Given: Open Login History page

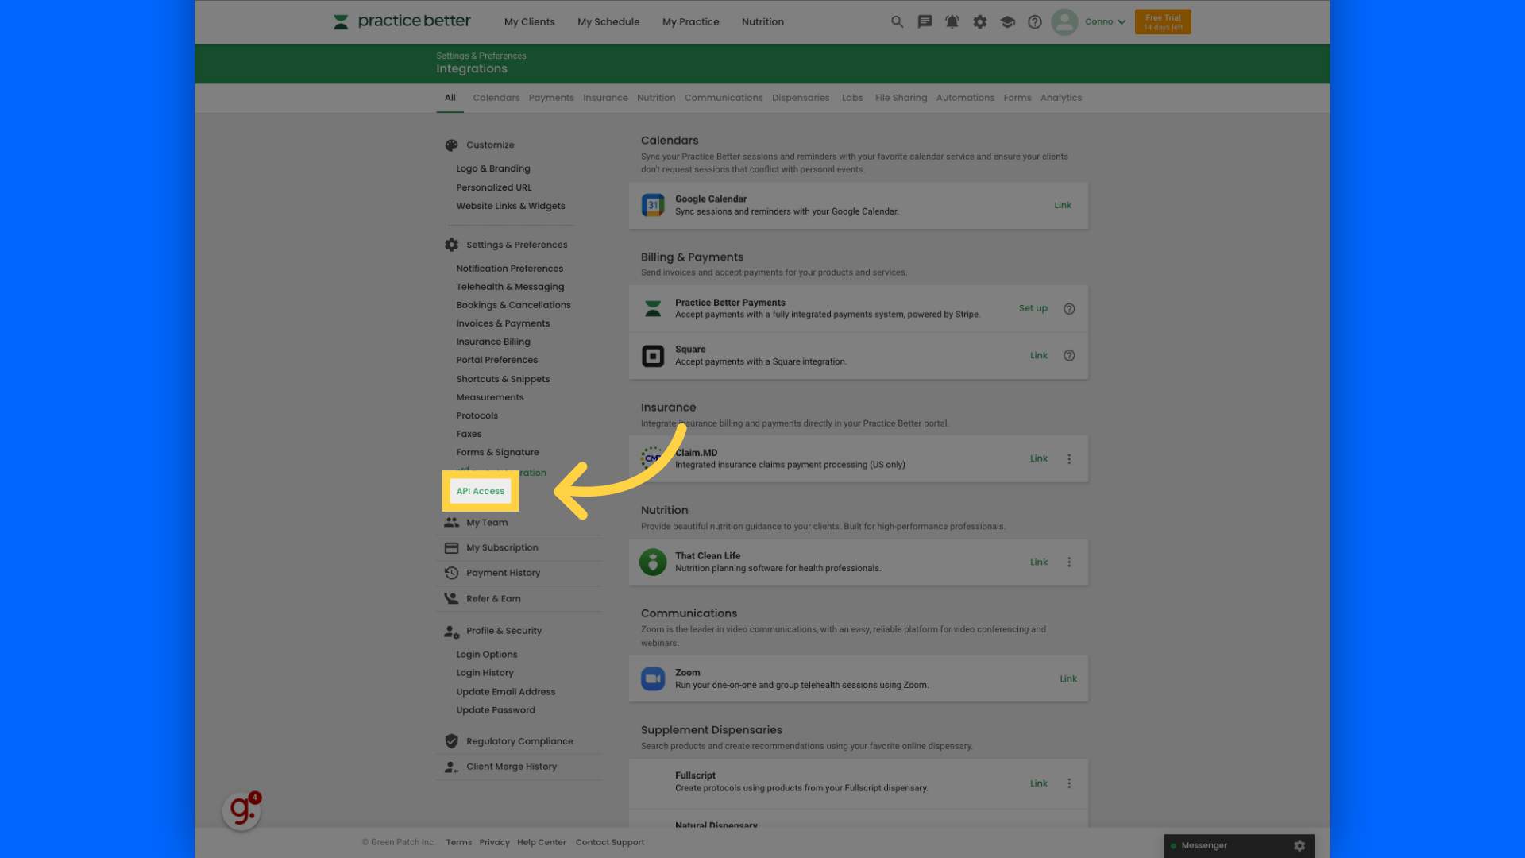Looking at the screenshot, I should (485, 673).
